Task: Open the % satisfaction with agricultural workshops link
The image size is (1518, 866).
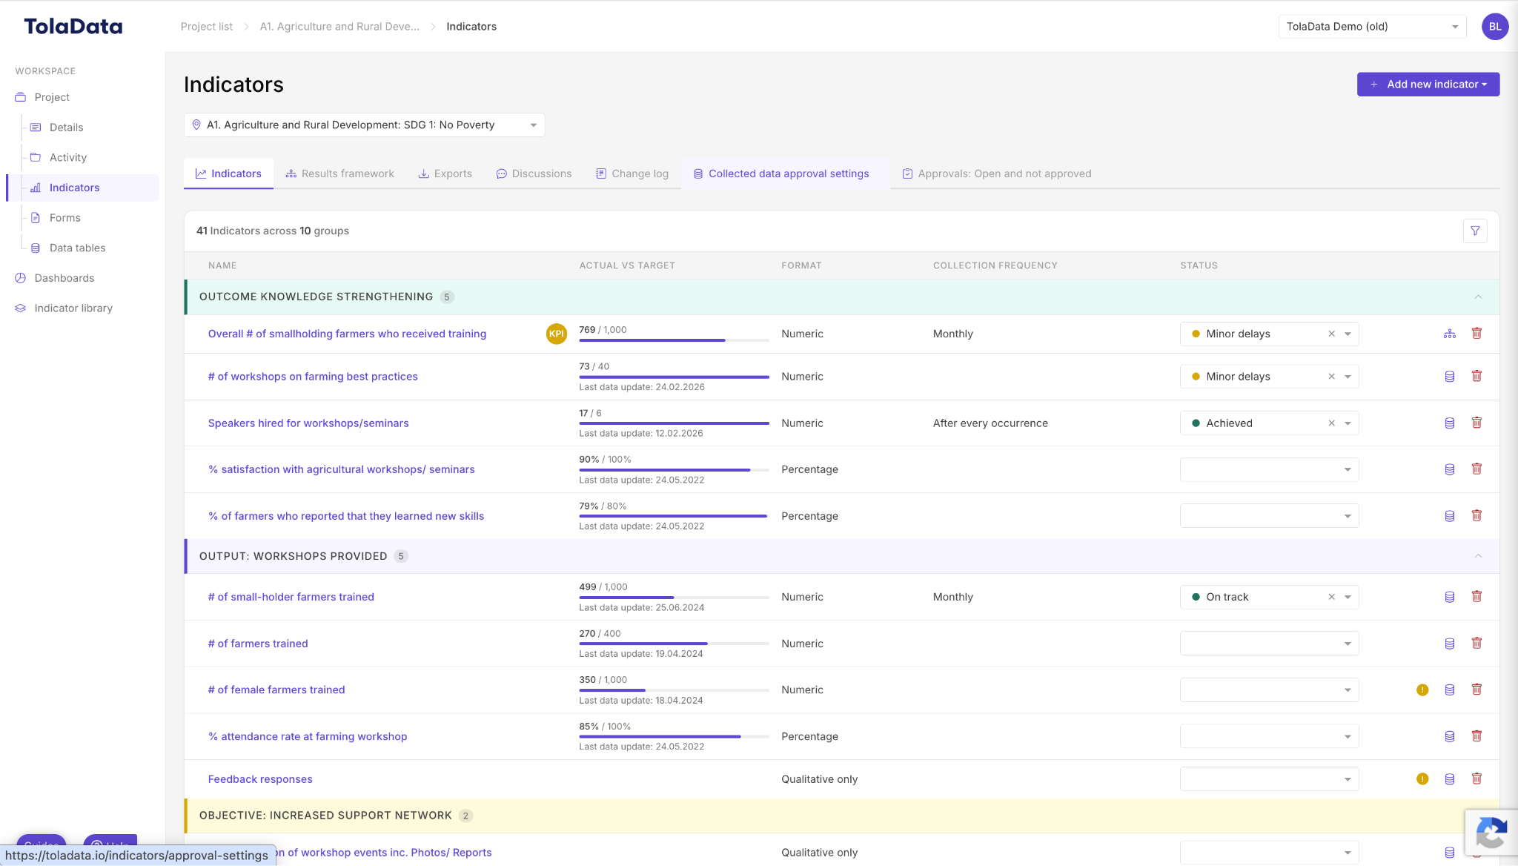Action: 342,469
